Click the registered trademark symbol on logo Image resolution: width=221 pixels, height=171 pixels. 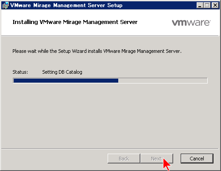[210, 20]
